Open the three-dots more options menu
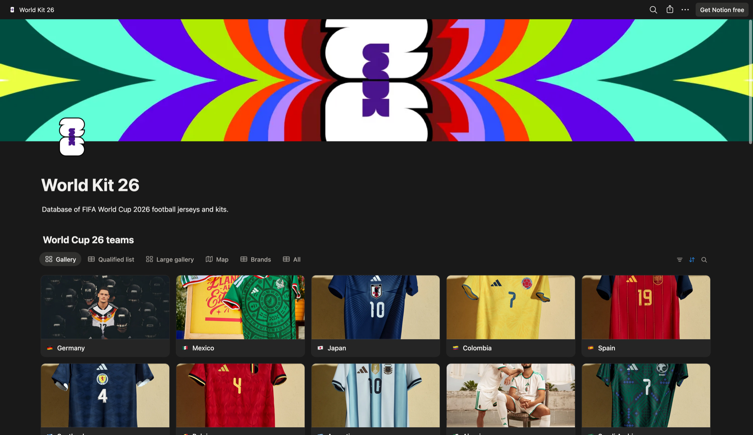Image resolution: width=753 pixels, height=435 pixels. pos(685,10)
